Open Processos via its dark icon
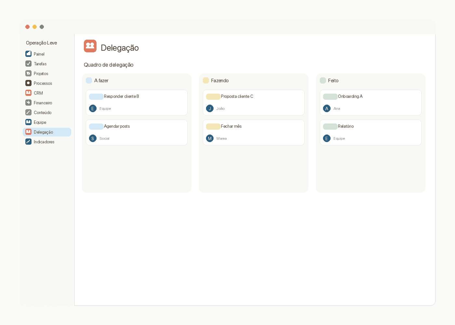 tap(29, 83)
